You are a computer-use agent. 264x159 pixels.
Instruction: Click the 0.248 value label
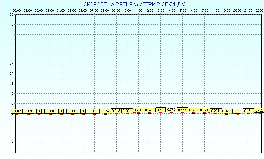click(116, 111)
